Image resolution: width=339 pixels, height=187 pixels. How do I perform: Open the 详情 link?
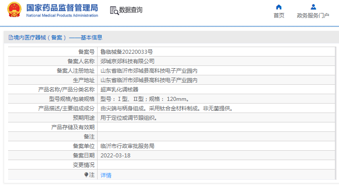106,175
